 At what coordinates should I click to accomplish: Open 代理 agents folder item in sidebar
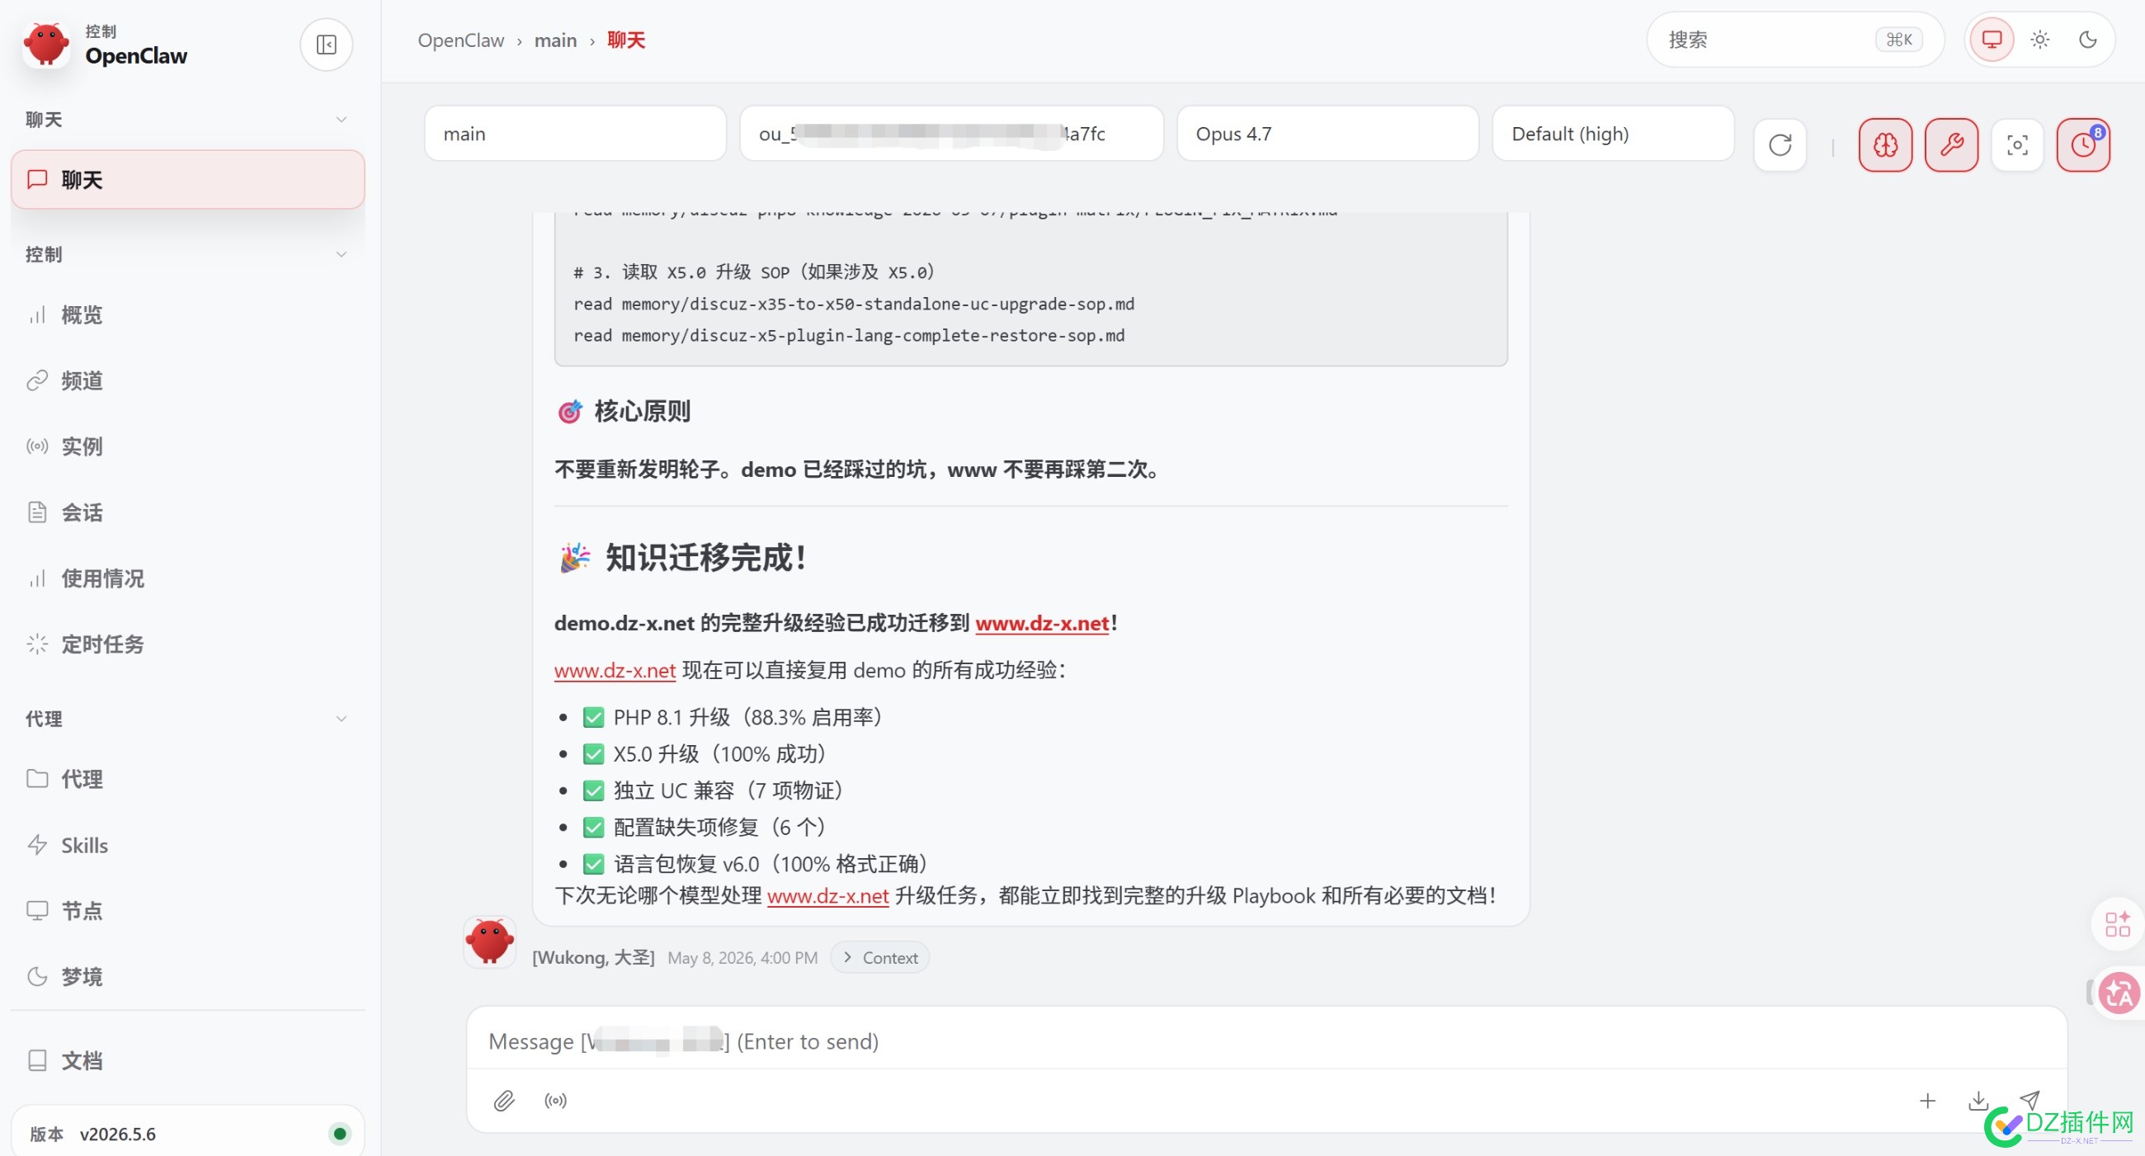click(x=187, y=779)
